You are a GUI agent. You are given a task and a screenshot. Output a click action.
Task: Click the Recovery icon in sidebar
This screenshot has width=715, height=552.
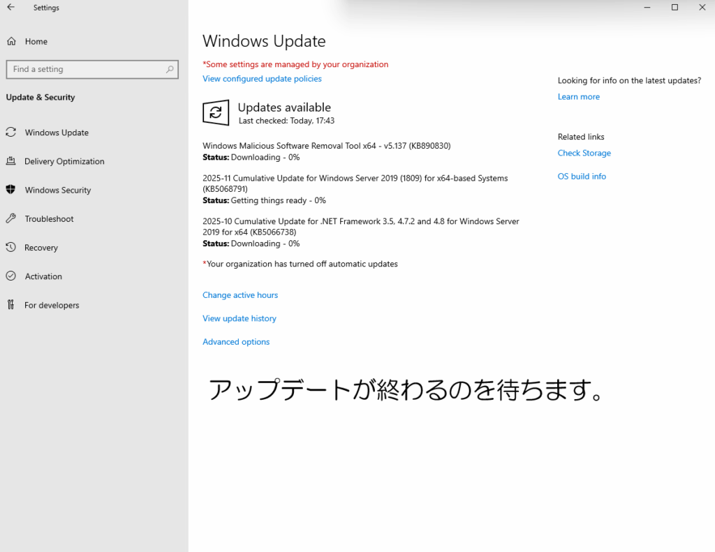pyautogui.click(x=11, y=248)
